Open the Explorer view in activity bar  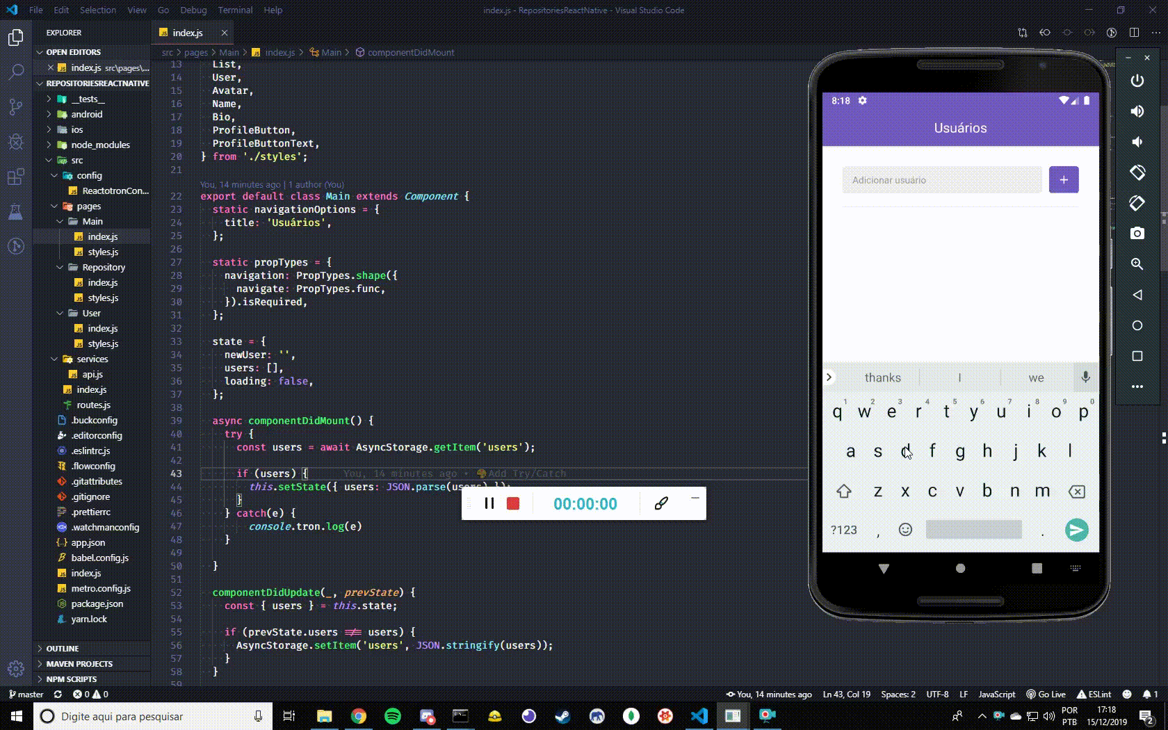click(x=15, y=37)
